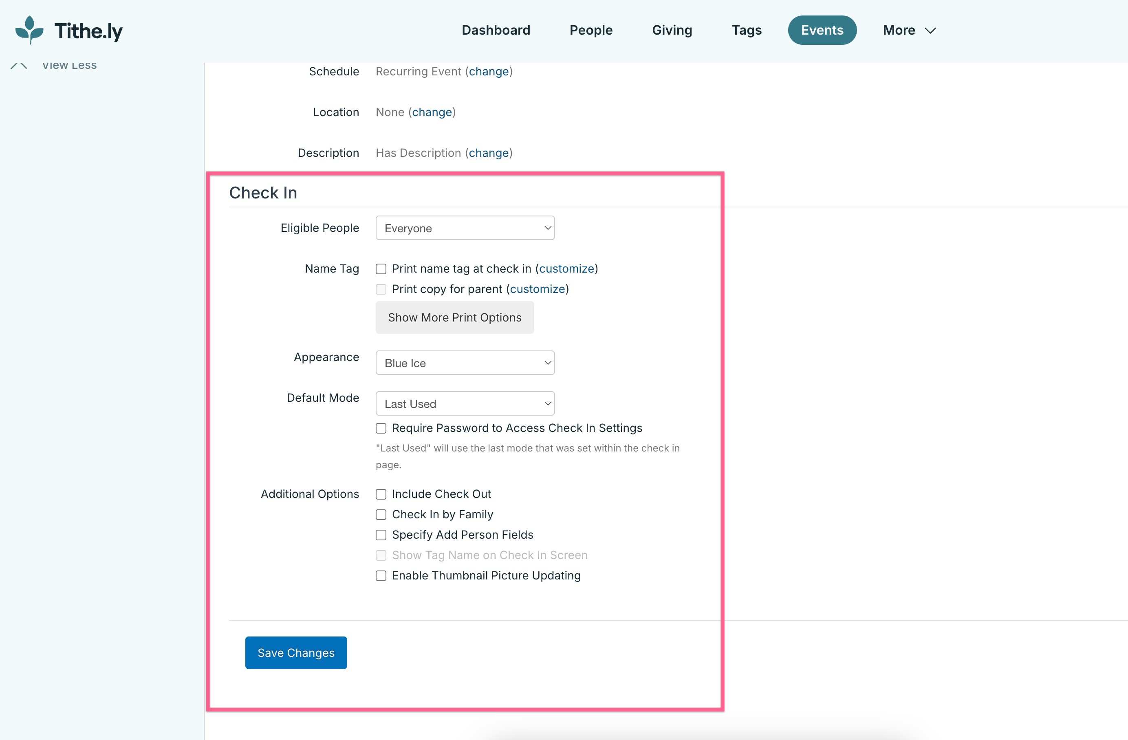Image resolution: width=1128 pixels, height=740 pixels.
Task: Change the event Location
Action: coord(432,112)
